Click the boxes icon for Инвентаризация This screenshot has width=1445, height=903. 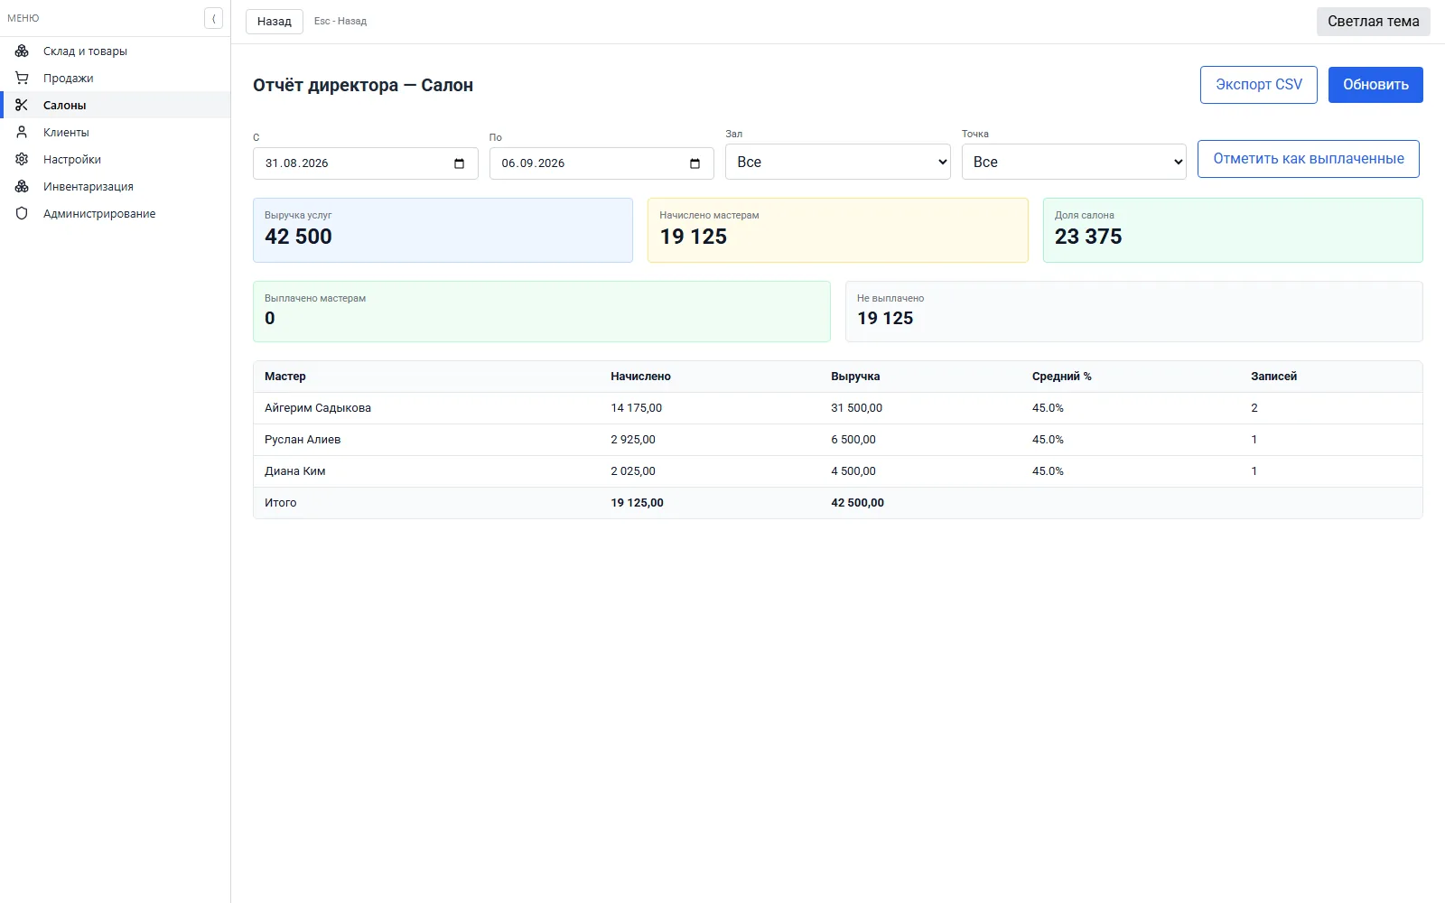click(22, 186)
